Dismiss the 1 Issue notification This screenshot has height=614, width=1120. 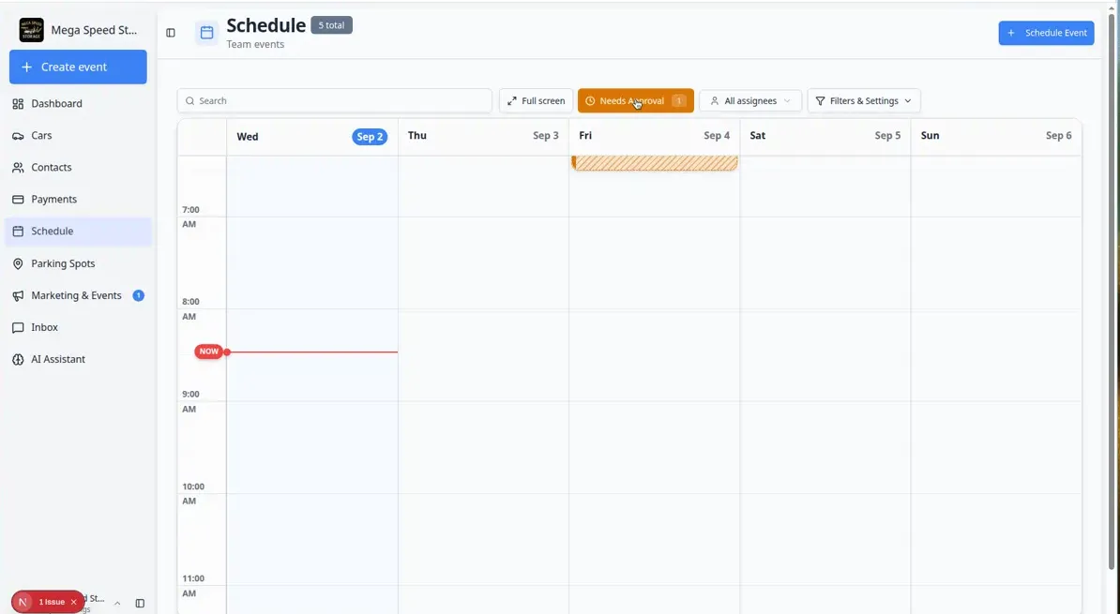click(73, 602)
